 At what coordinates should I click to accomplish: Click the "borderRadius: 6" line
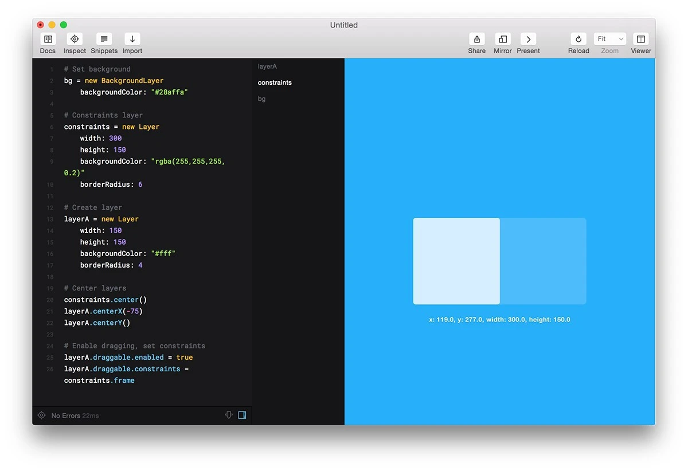111,185
